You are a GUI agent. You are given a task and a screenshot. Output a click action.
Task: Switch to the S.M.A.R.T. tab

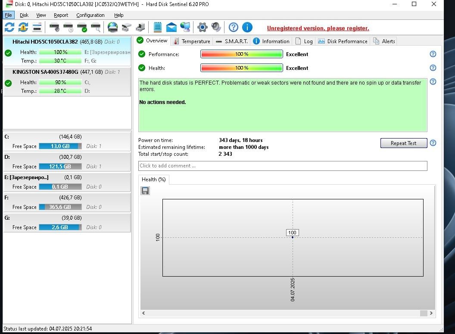[x=232, y=41]
